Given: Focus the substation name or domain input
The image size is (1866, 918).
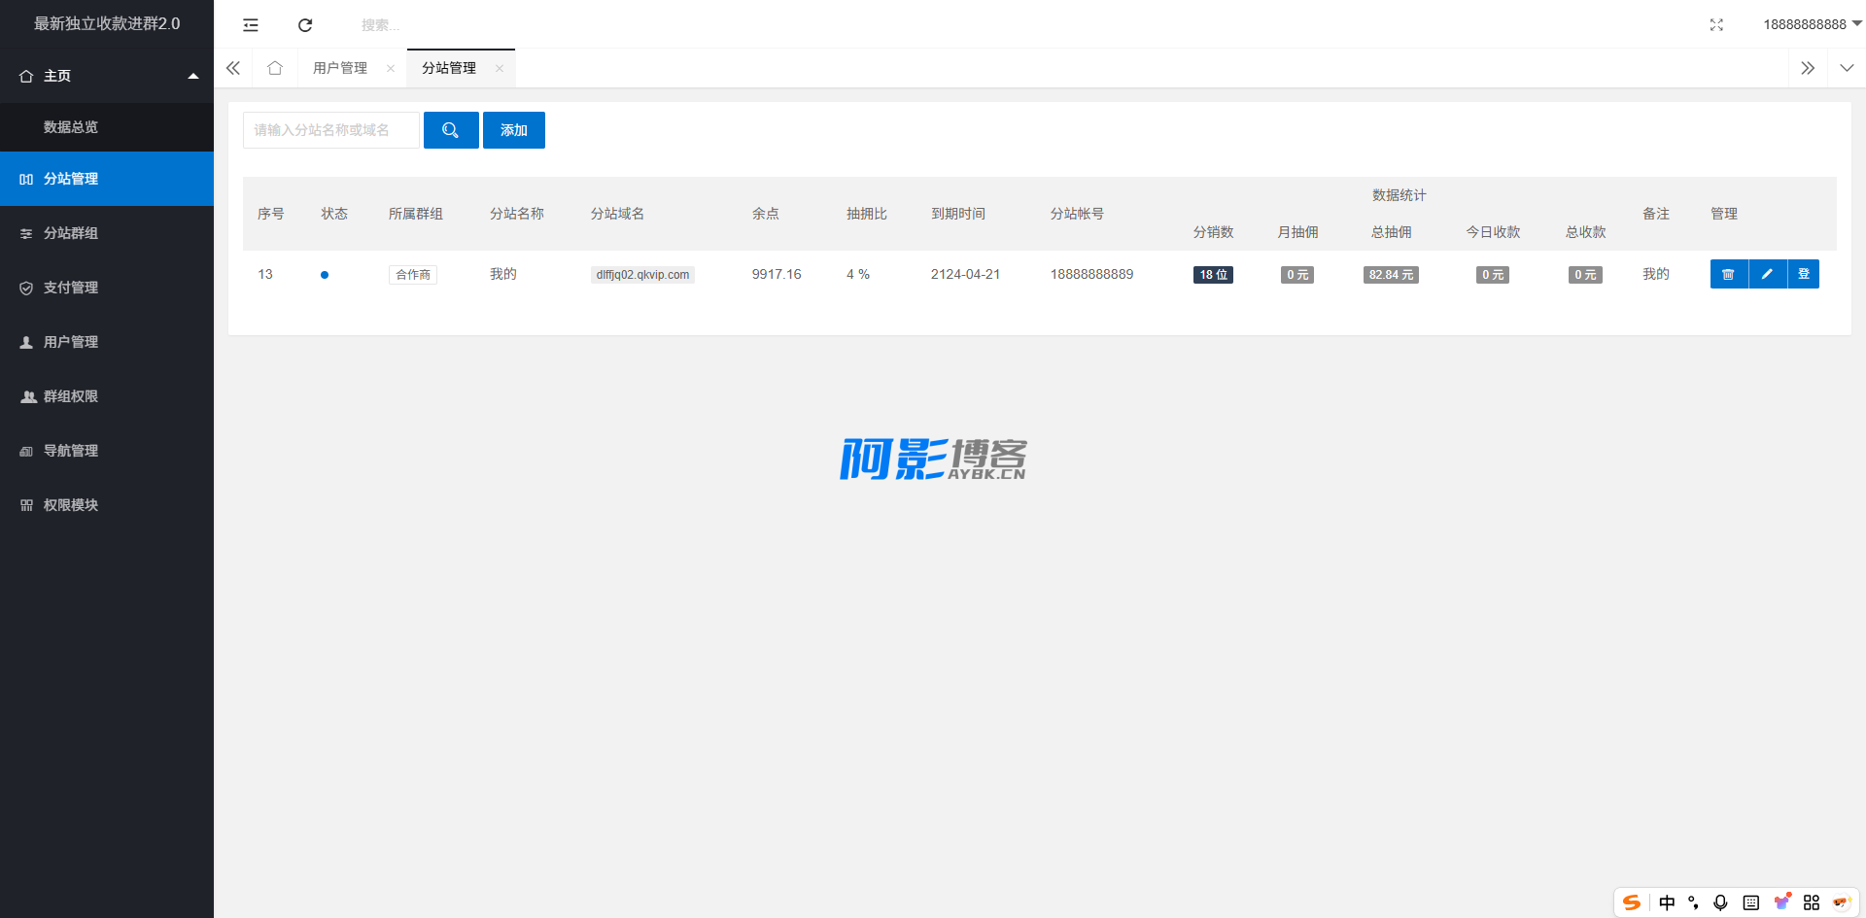Looking at the screenshot, I should (331, 130).
